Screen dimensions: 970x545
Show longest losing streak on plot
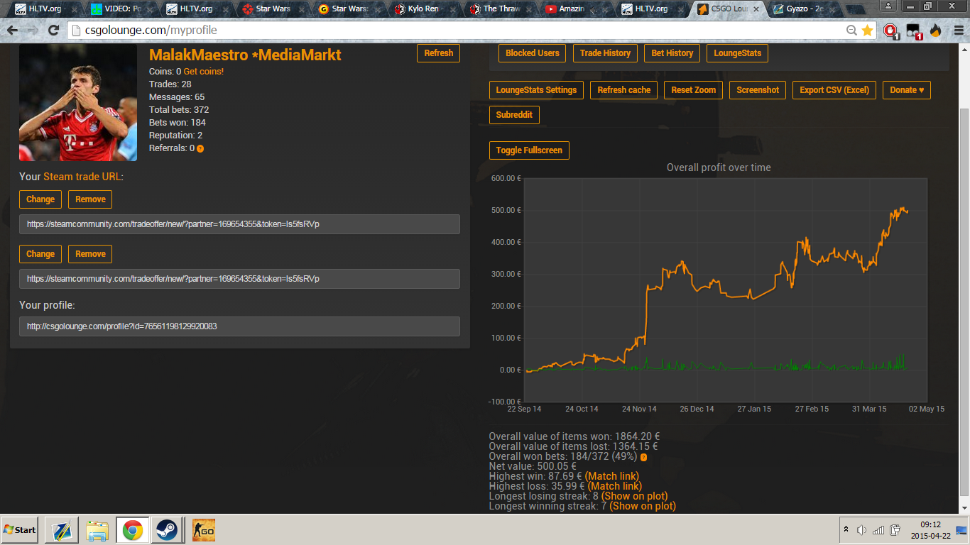tap(635, 496)
